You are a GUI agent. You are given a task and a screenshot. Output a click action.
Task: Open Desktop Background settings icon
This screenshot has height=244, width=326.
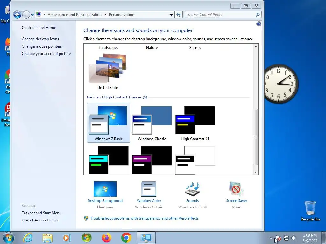[x=105, y=189]
